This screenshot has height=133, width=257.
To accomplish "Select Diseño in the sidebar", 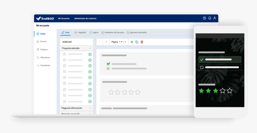I will pos(42,41).
